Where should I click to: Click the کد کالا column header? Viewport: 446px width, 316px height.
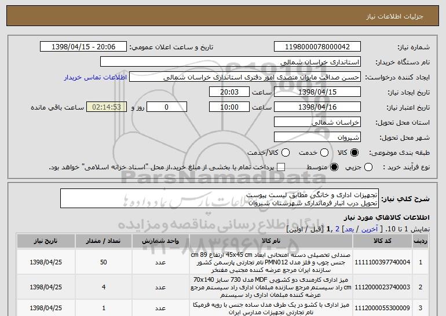pos(382,241)
